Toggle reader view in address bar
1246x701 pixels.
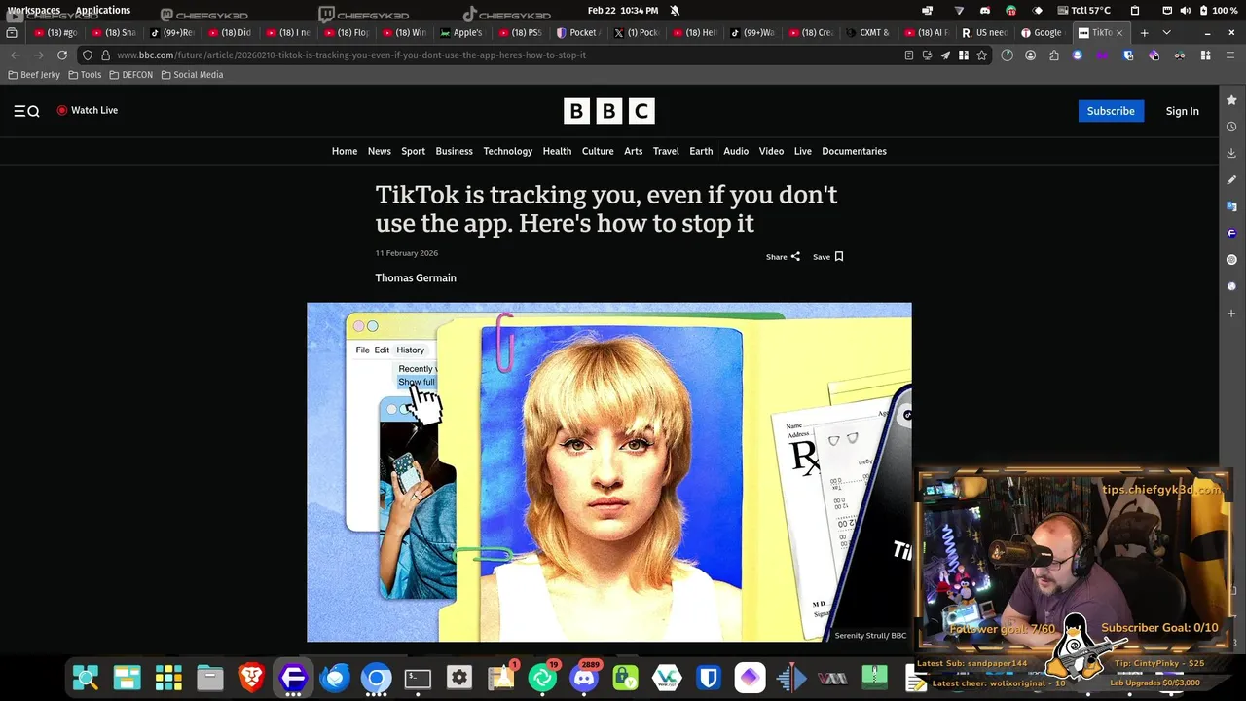pos(909,55)
